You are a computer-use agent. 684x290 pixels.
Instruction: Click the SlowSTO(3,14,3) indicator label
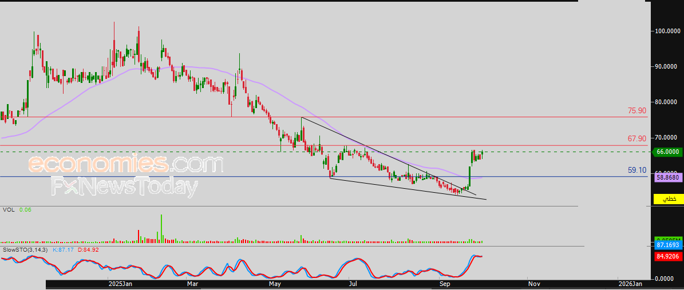tap(26, 250)
